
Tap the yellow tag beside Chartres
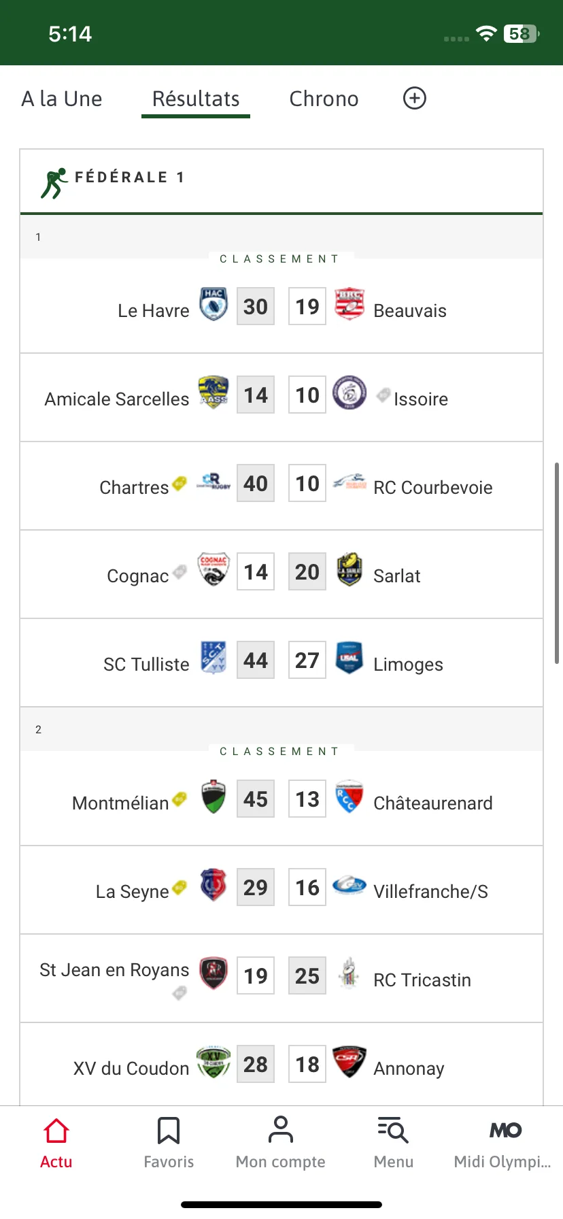(x=180, y=483)
